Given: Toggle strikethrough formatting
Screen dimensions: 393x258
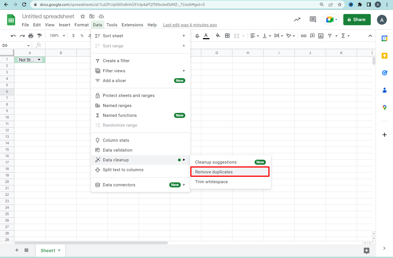Looking at the screenshot, I should 197,36.
